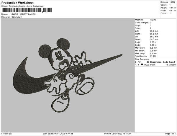Click the 'EndY:' label
Viewport: 177px width, 136px height.
pyautogui.click(x=138, y=45)
